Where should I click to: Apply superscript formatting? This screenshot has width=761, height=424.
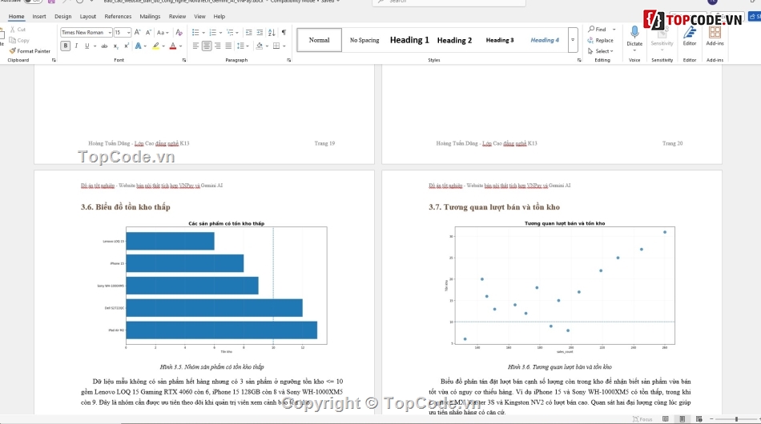[127, 46]
